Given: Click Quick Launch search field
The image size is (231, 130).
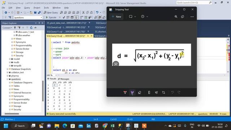Looking at the screenshot, I should 194,3.
